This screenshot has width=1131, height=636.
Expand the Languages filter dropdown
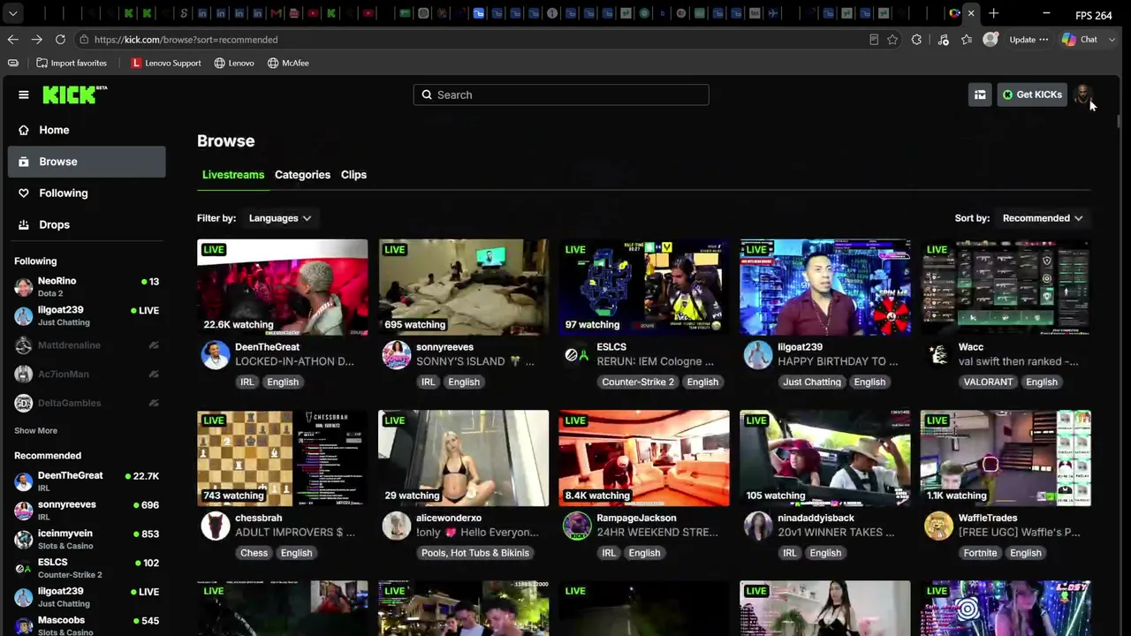(x=279, y=218)
